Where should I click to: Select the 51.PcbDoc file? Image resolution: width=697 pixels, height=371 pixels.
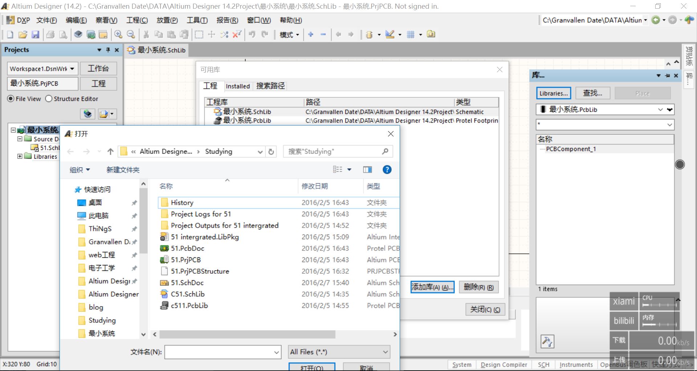tap(187, 248)
